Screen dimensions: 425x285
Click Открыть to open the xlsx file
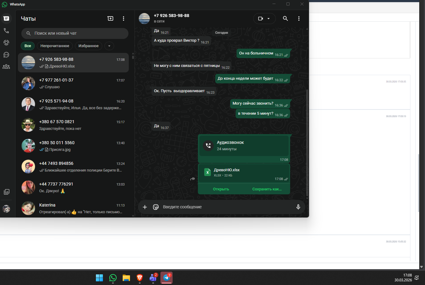(221, 189)
